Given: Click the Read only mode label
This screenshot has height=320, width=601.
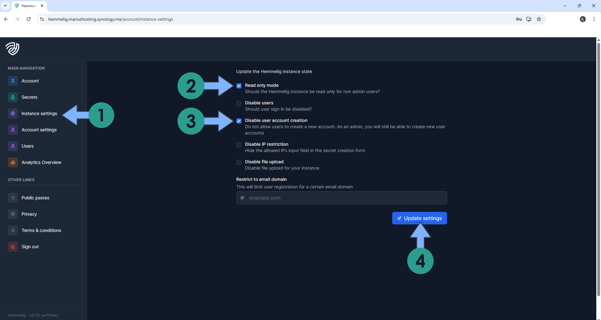Looking at the screenshot, I should pos(262,85).
